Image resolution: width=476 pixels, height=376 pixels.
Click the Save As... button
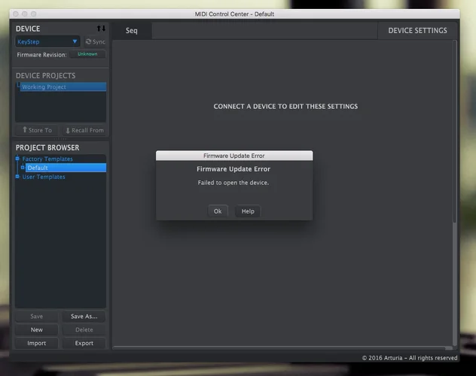[x=84, y=317]
